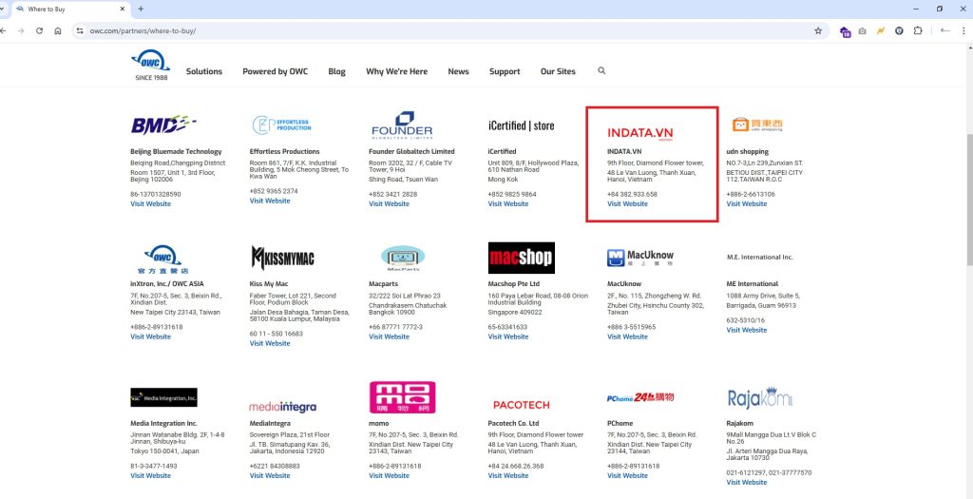Bookmark this page with star icon
Viewport: 973px width, 499px height.
[x=818, y=30]
